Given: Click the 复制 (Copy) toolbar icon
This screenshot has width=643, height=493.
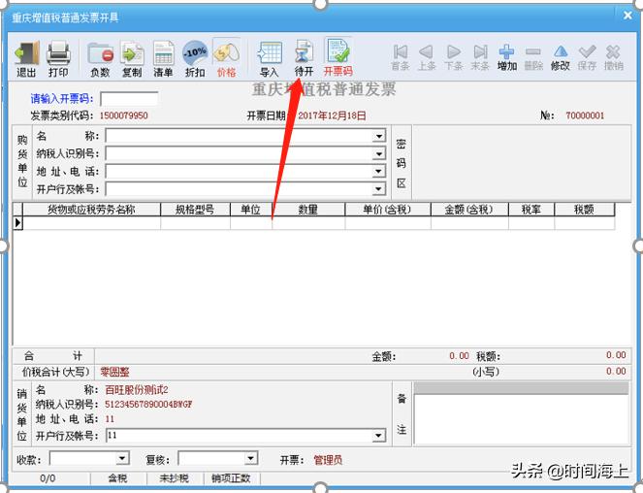Looking at the screenshot, I should (x=132, y=58).
